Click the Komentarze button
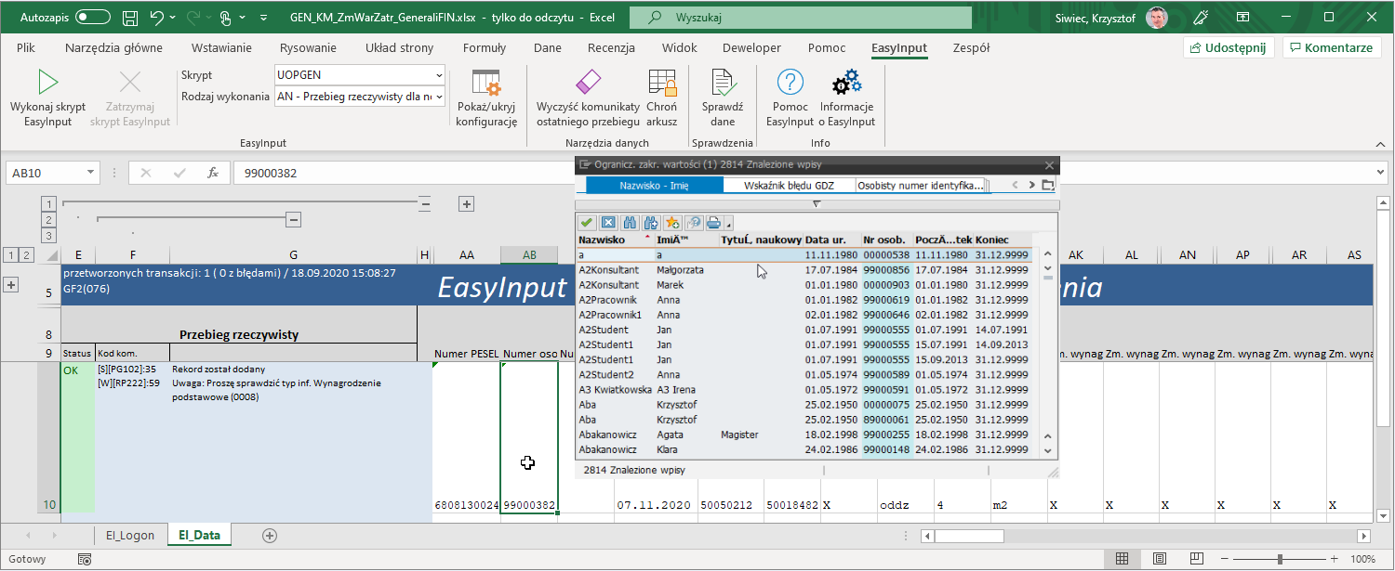 tap(1331, 48)
